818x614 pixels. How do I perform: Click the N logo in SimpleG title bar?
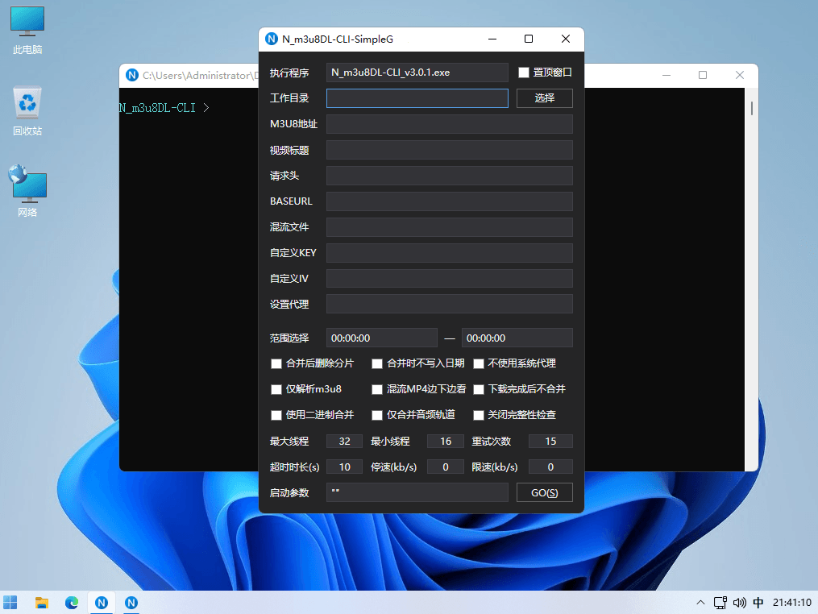pyautogui.click(x=272, y=39)
